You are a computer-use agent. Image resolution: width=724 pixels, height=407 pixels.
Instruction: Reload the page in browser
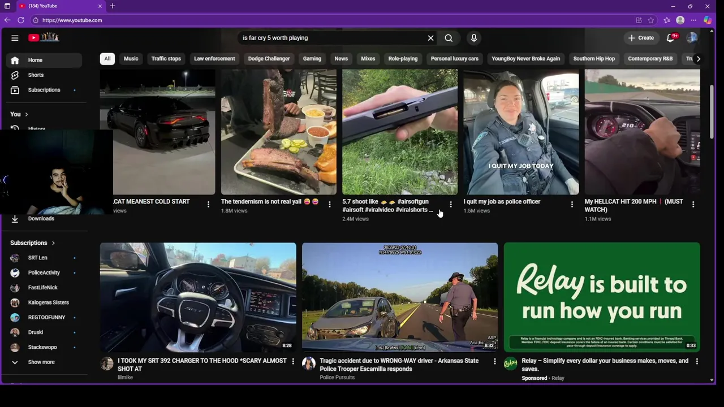click(x=21, y=20)
